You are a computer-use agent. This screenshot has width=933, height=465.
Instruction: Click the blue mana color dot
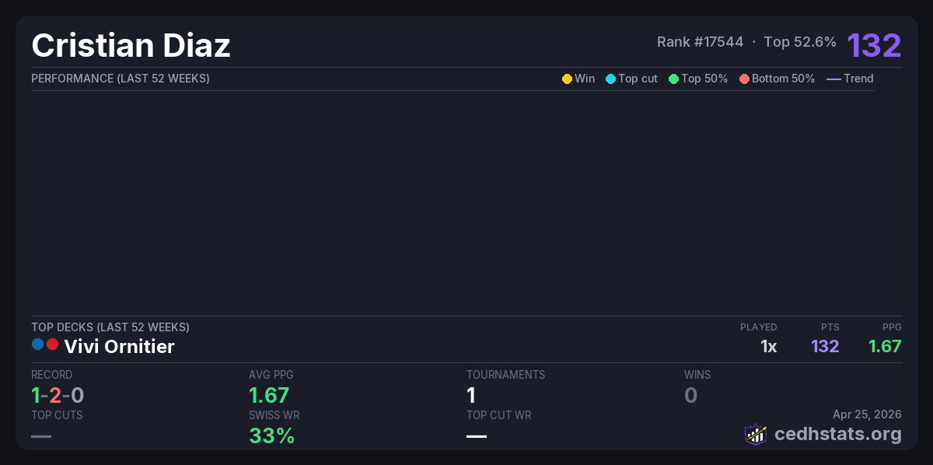point(38,344)
